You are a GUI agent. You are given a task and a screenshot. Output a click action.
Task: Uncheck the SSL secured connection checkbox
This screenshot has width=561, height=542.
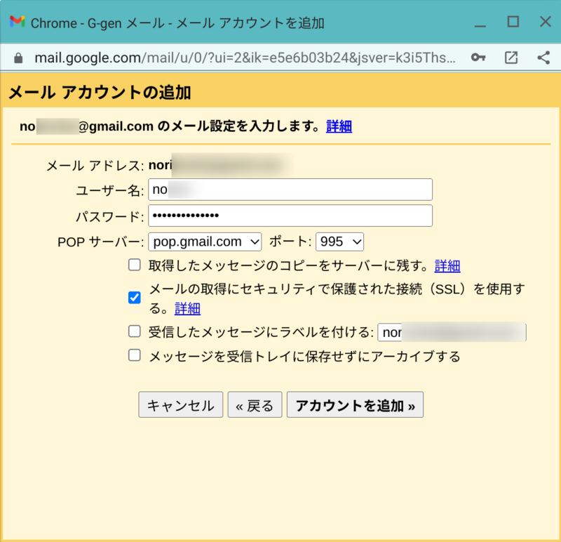pos(135,298)
